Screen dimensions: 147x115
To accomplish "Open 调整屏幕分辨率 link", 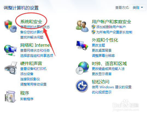I will pyautogui.click(x=103, y=56).
